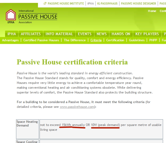Screen dimensions: 166x143
Task: Click the PASSIVE HOUSE logo wordmark
Action: 38,17
